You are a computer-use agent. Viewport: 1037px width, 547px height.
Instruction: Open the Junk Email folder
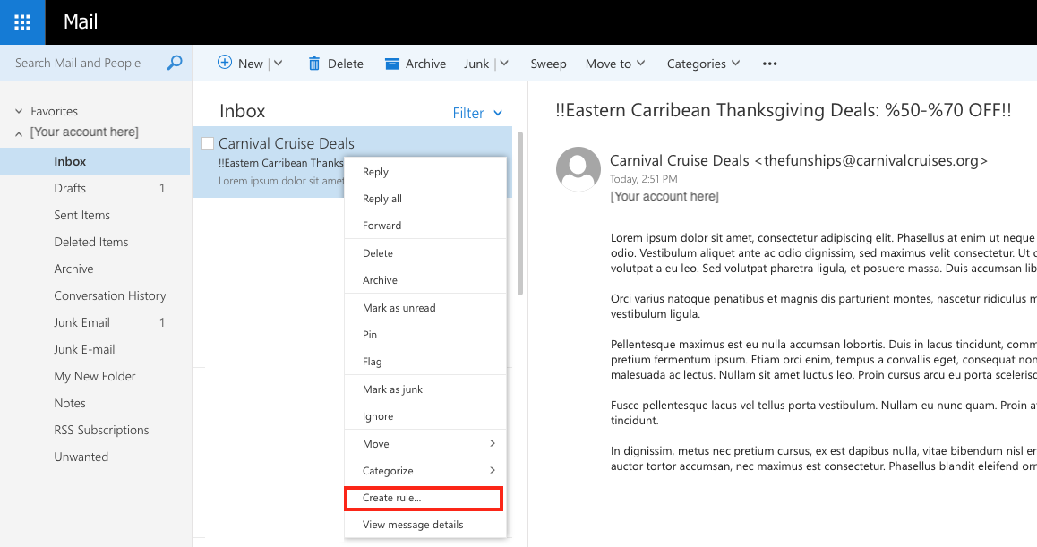pyautogui.click(x=81, y=322)
